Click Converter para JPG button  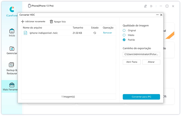tap(141, 97)
